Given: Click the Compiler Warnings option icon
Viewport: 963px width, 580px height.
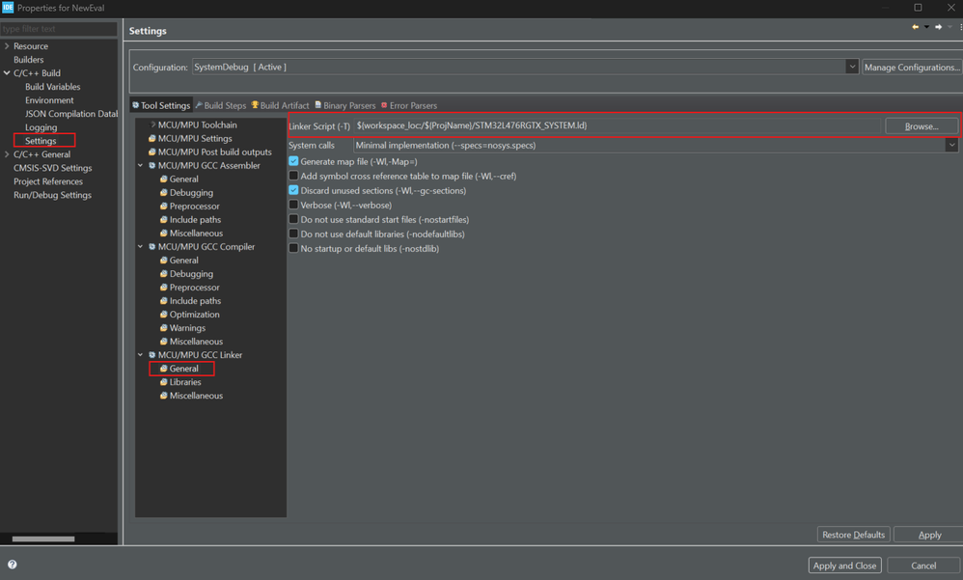Looking at the screenshot, I should tap(164, 327).
